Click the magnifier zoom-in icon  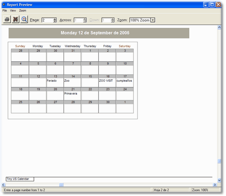pyautogui.click(x=24, y=19)
